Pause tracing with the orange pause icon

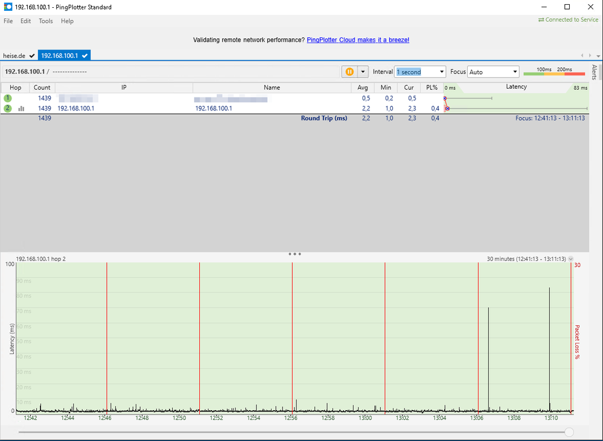349,71
